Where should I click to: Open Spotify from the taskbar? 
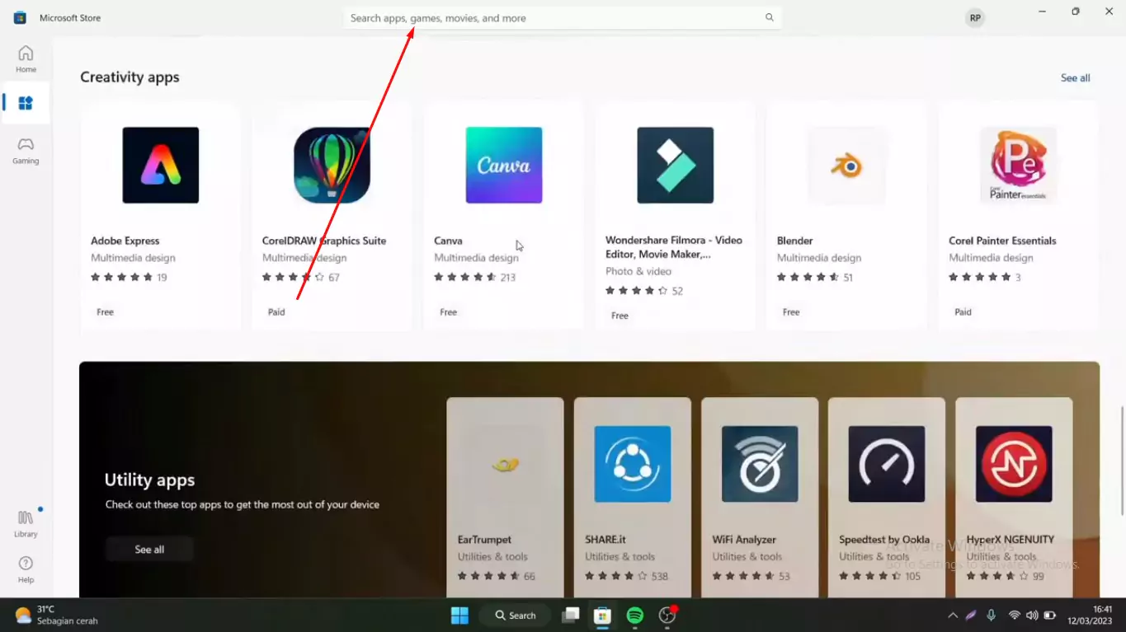coord(634,615)
